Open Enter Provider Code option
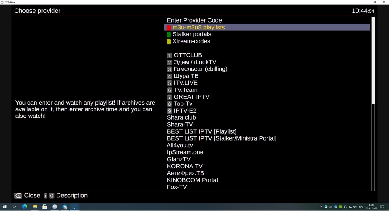The image size is (389, 219). coord(194,20)
